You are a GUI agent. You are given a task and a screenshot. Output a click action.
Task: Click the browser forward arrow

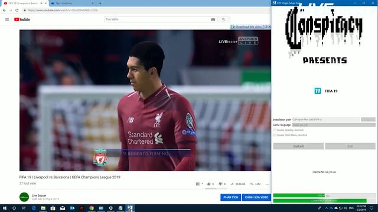(11, 11)
